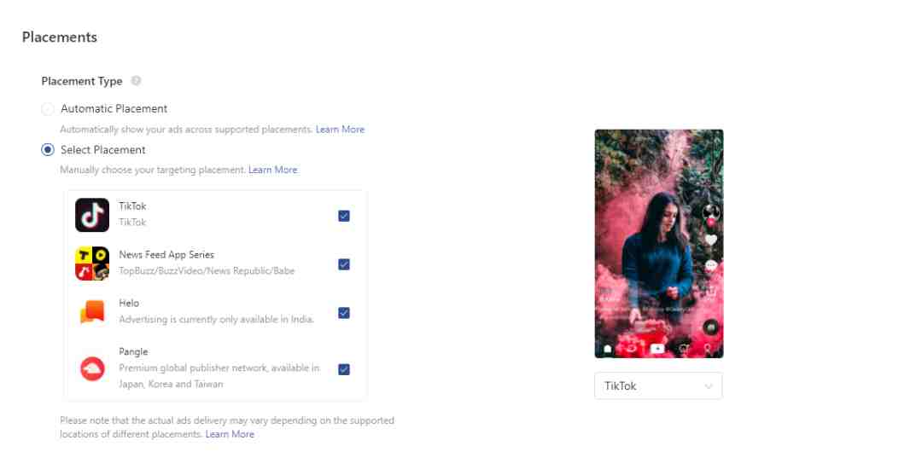Image resolution: width=922 pixels, height=469 pixels.
Task: Click the News Feed App Series title text
Action: click(x=166, y=255)
